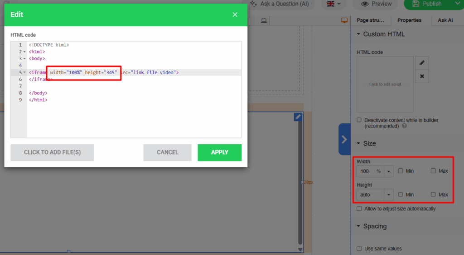Image resolution: width=464 pixels, height=255 pixels.
Task: Enable Allow to adjust size automatically
Action: (x=359, y=208)
